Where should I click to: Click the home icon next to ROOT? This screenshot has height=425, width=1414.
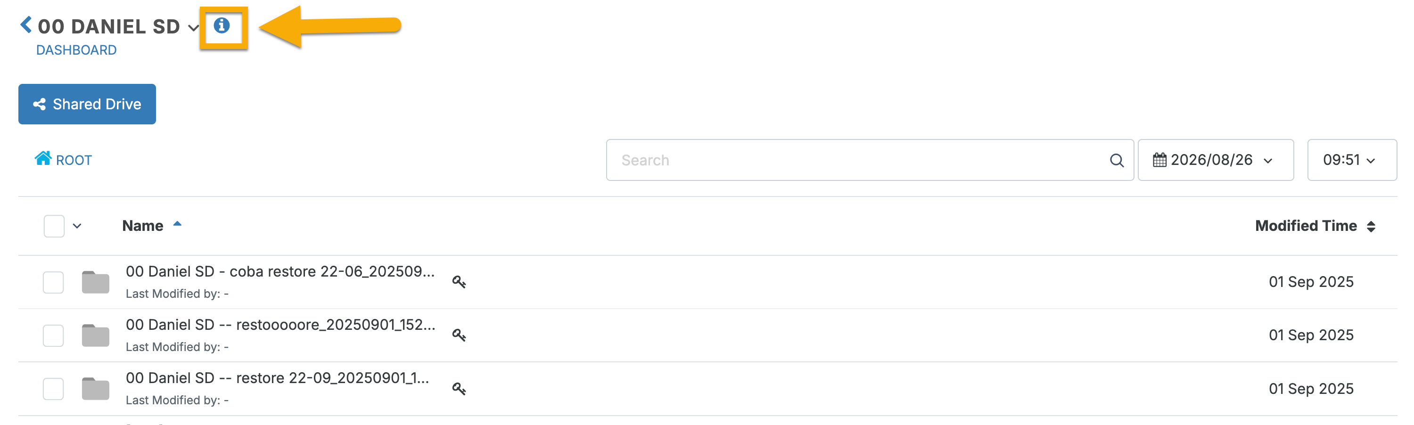click(43, 158)
